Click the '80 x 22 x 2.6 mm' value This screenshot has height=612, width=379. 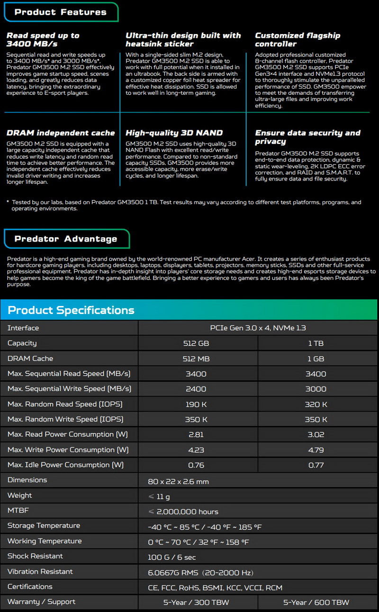tap(178, 482)
